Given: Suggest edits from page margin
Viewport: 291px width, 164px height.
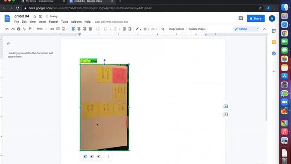Looking at the screenshot, I should click(226, 114).
